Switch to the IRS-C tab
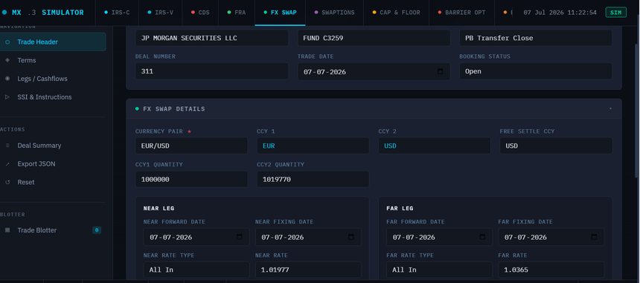This screenshot has width=640, height=283. (x=117, y=13)
